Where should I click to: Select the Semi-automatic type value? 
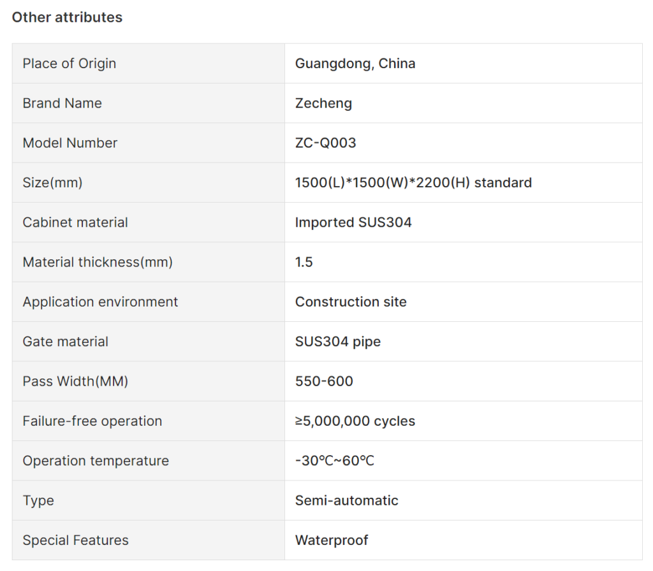click(346, 501)
